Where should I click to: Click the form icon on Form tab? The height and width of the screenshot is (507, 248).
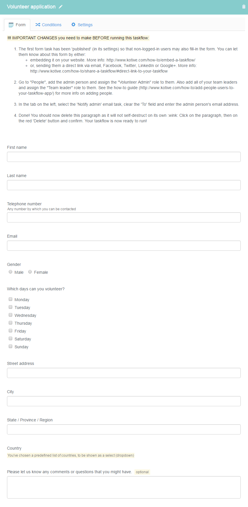click(11, 25)
